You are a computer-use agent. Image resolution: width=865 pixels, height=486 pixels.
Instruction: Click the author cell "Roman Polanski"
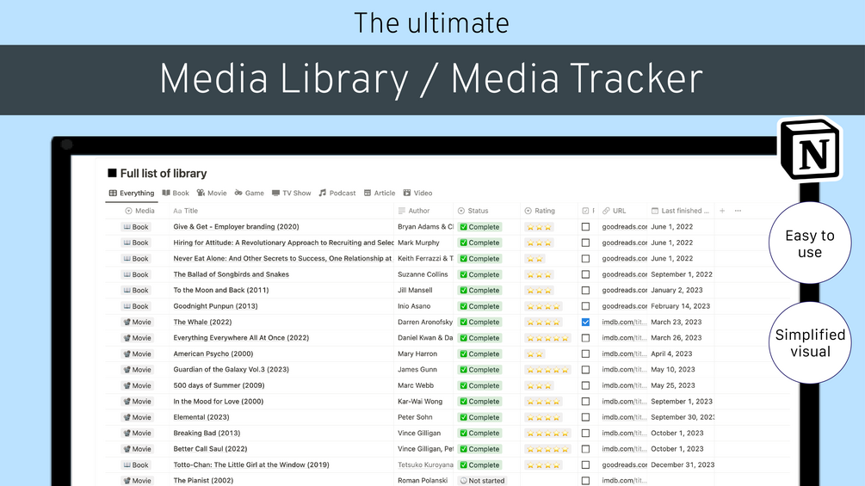pyautogui.click(x=423, y=481)
